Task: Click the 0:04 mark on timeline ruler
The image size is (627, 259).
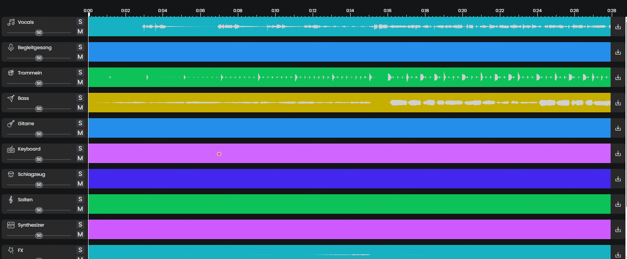Action: [163, 11]
